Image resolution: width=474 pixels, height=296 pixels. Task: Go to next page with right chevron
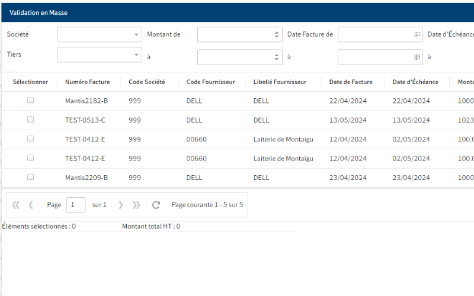point(121,205)
